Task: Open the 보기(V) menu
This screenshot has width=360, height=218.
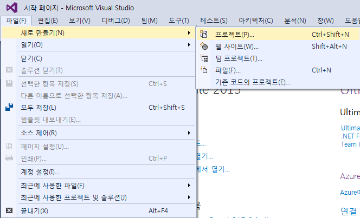Action: point(80,21)
